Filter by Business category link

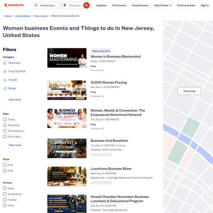coord(15,63)
